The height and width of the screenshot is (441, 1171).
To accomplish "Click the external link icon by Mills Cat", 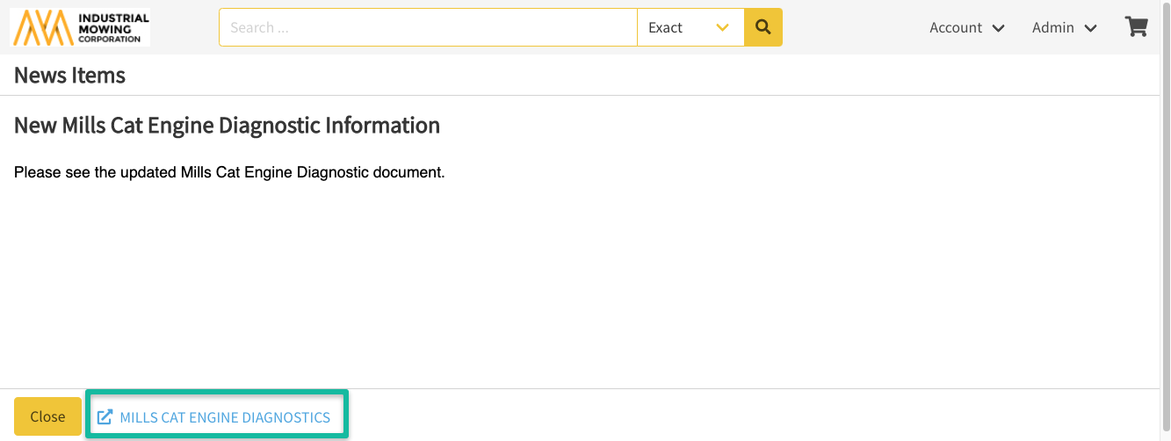I will pyautogui.click(x=105, y=417).
